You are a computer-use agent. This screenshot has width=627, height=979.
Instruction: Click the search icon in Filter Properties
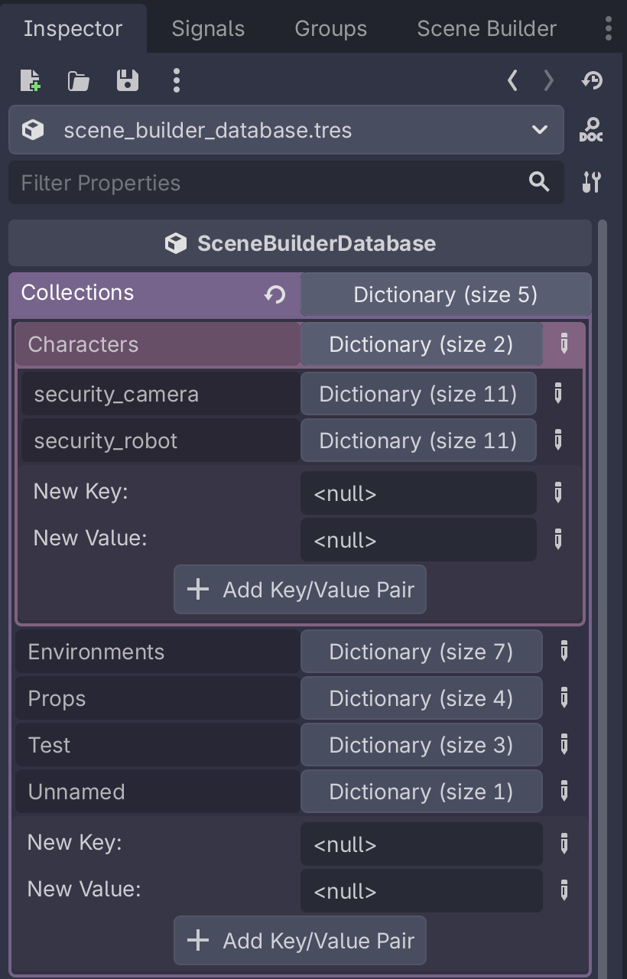(x=538, y=183)
